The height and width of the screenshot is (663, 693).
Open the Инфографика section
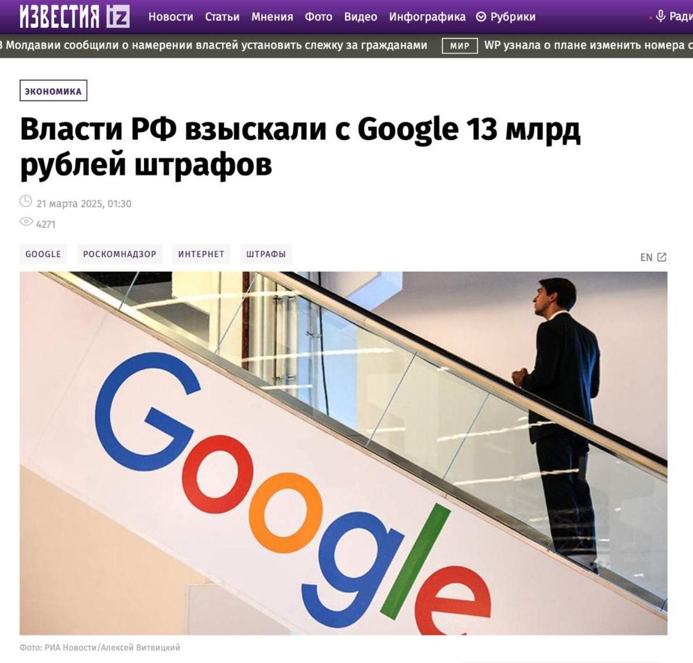[427, 17]
